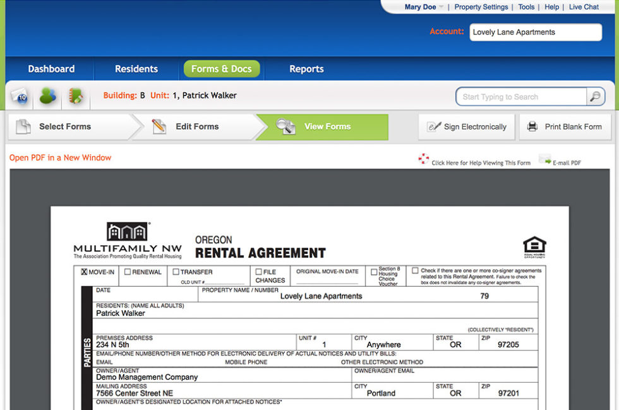Open PDF in a New Window
The width and height of the screenshot is (619, 410).
[x=59, y=157]
